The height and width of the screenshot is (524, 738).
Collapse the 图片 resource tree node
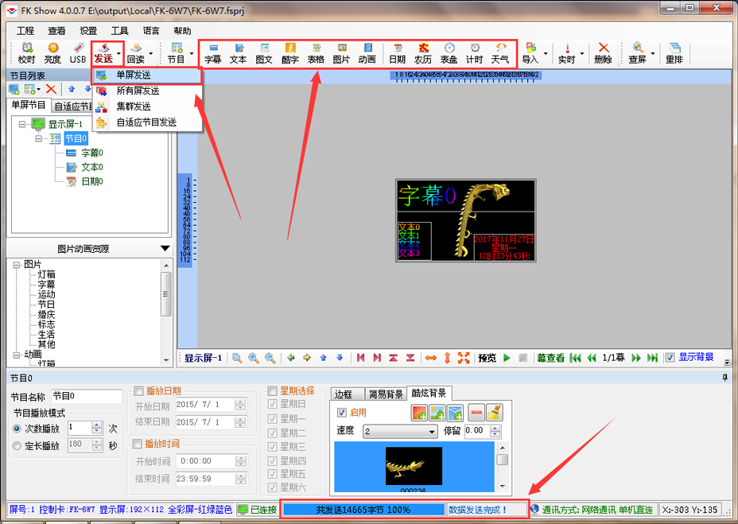[x=17, y=265]
